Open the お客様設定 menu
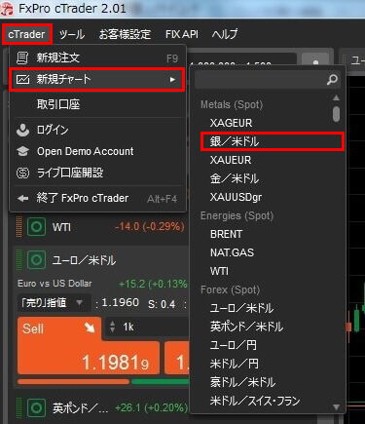This screenshot has width=365, height=424. tap(125, 34)
